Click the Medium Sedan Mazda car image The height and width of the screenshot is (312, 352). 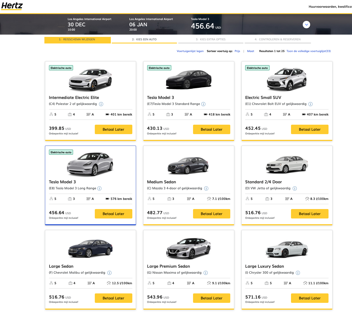pyautogui.click(x=188, y=165)
